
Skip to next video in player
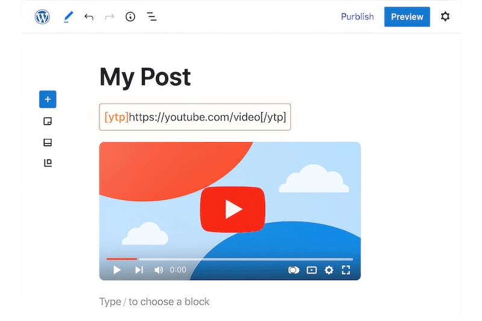pos(139,270)
